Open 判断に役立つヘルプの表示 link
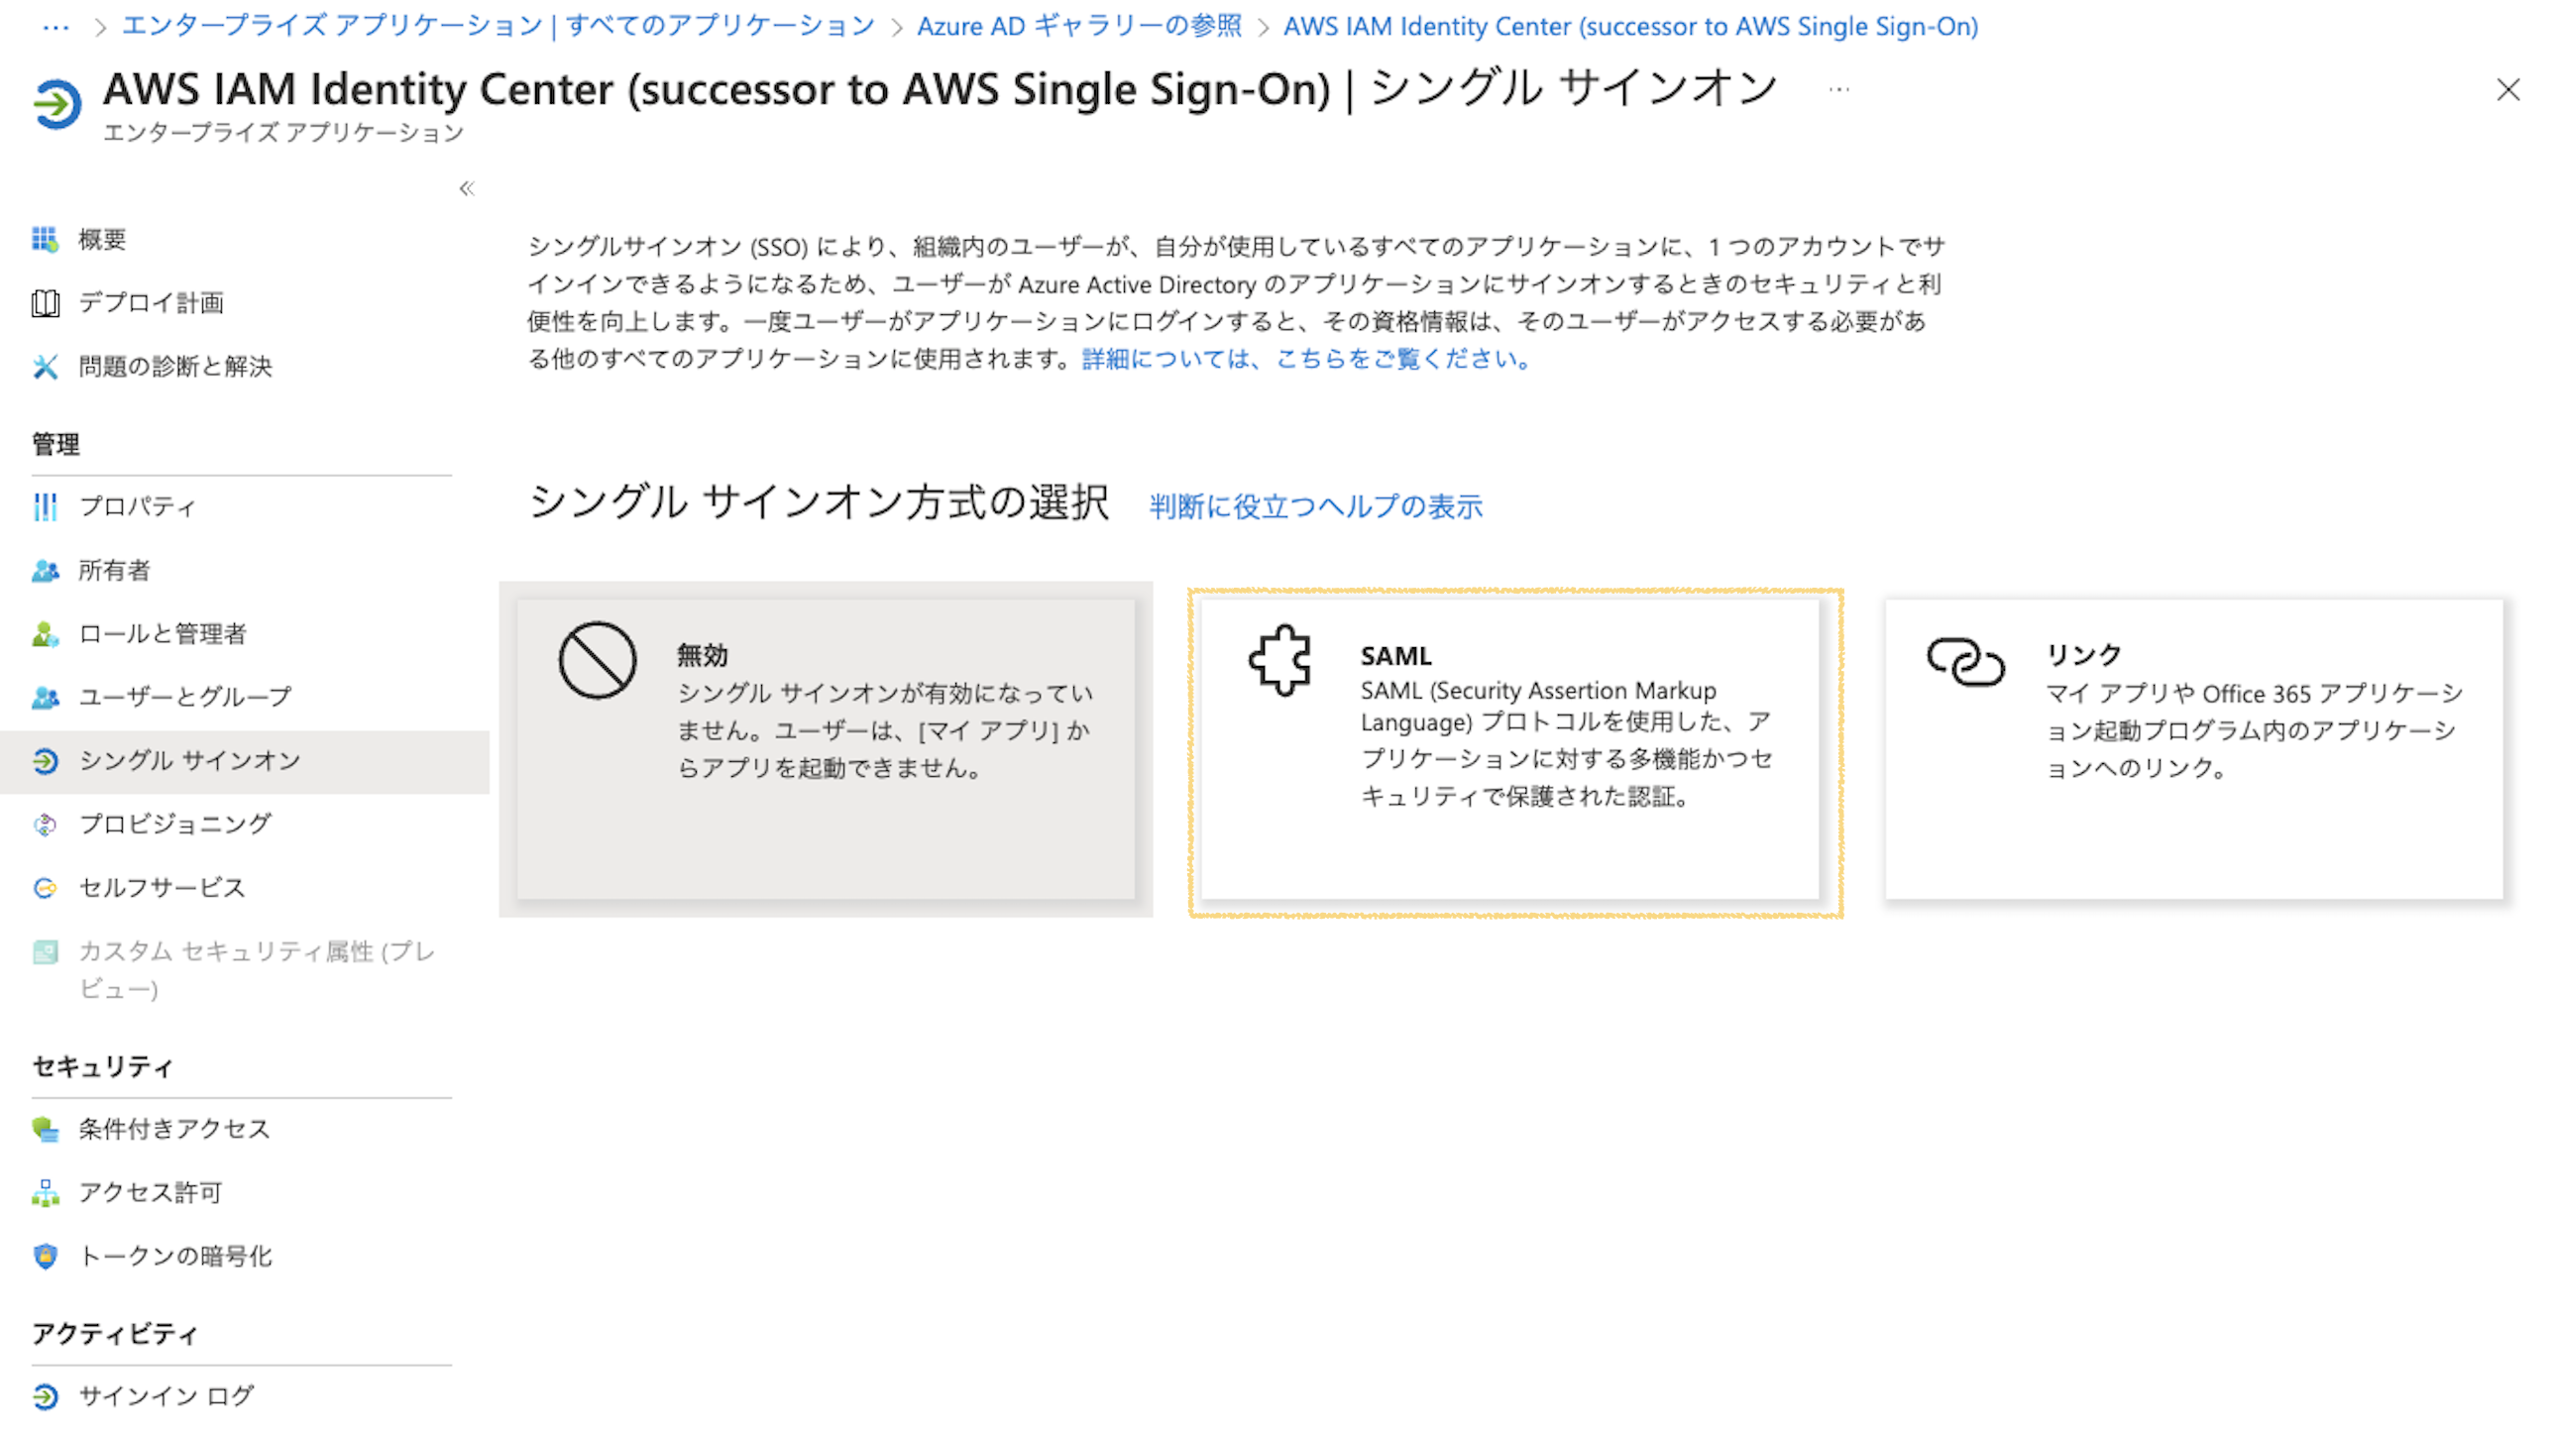Image resolution: width=2553 pixels, height=1435 pixels. pos(1315,506)
